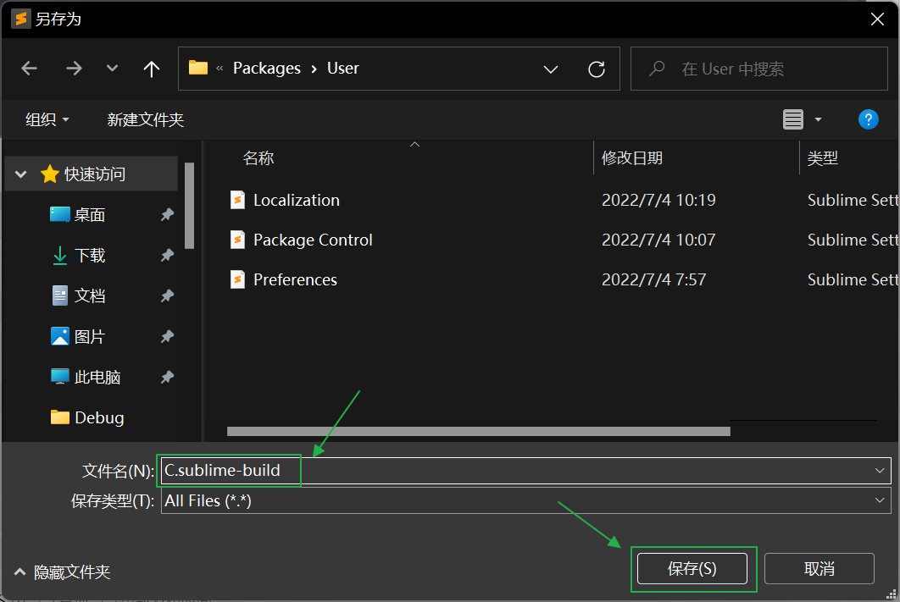Select the Localization settings file
900x602 pixels.
coord(296,201)
